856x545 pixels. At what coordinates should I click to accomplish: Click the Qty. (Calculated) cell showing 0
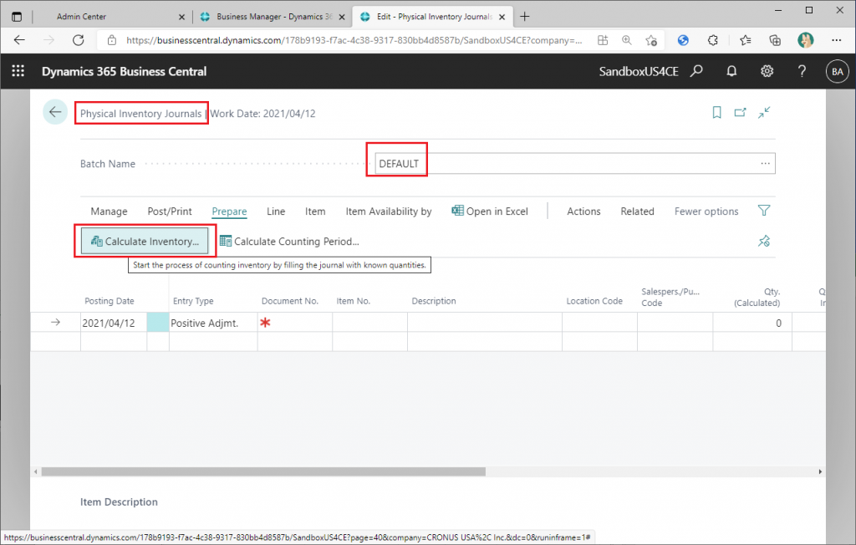[752, 323]
